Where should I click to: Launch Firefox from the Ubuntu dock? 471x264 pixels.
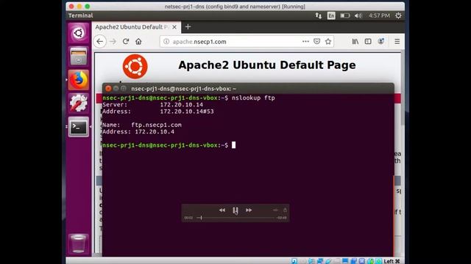(x=79, y=80)
